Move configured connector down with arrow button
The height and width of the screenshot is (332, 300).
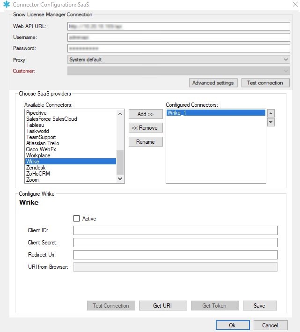point(271,122)
